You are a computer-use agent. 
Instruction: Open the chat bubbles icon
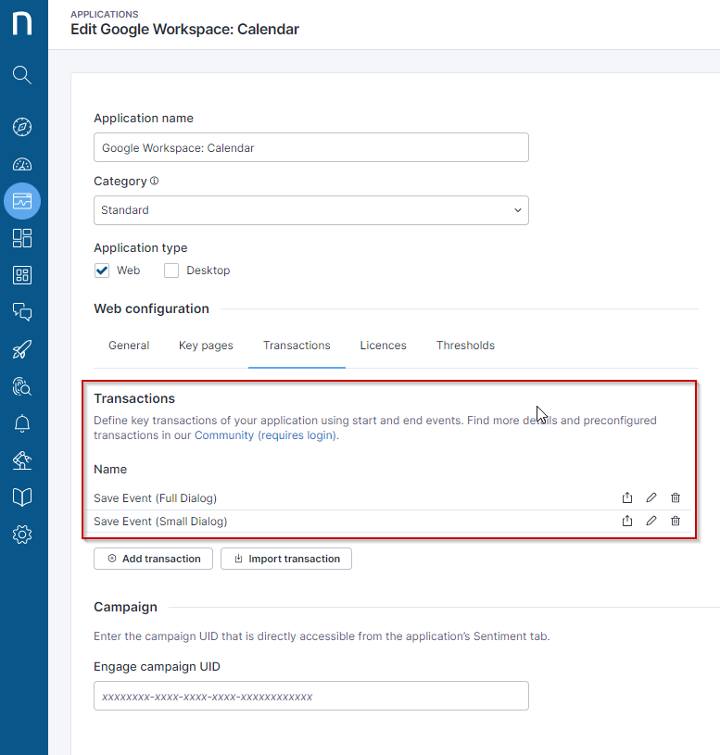[x=22, y=312]
